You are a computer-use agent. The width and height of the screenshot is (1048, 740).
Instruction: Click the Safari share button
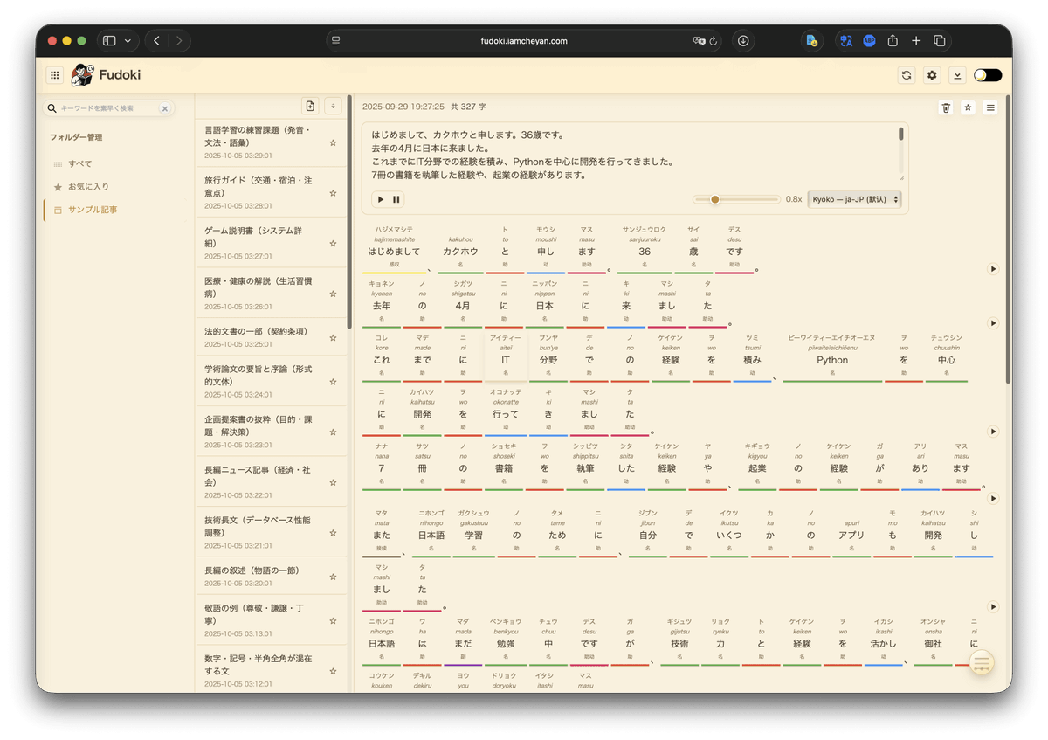(893, 41)
